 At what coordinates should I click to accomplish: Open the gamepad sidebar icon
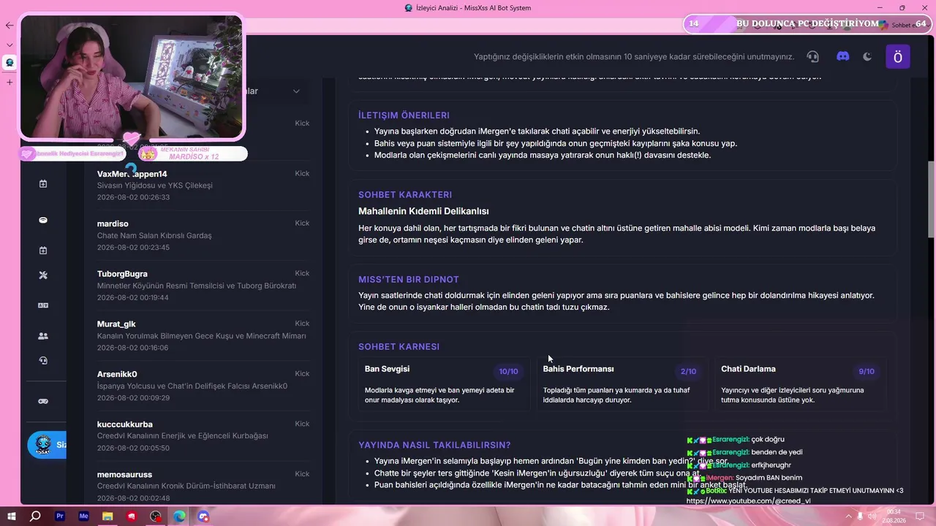coord(43,401)
